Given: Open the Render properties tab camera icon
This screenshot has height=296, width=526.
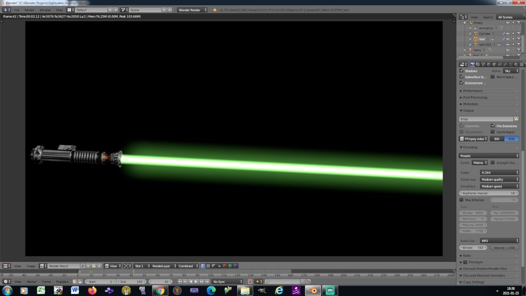Looking at the screenshot, I should click(x=473, y=65).
